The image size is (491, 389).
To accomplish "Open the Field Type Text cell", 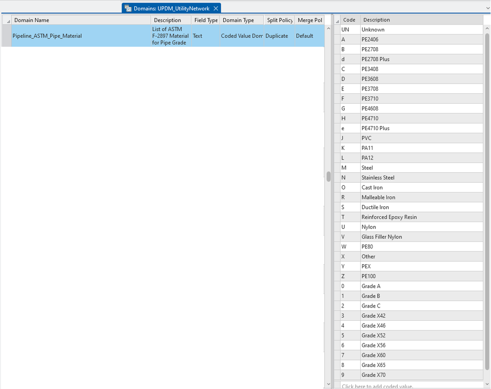I will (x=206, y=36).
